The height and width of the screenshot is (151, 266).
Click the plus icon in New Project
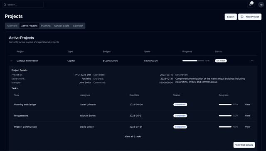242,17
